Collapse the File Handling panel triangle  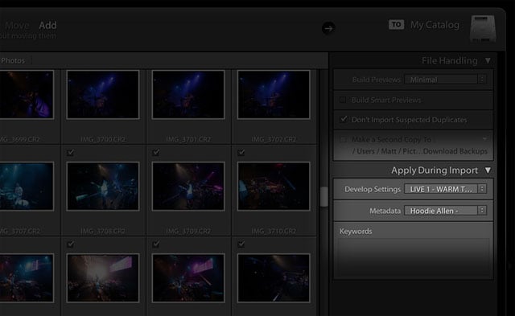[x=488, y=60]
